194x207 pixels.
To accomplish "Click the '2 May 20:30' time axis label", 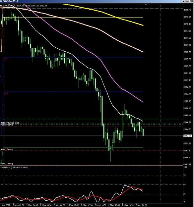I will pos(141,205).
